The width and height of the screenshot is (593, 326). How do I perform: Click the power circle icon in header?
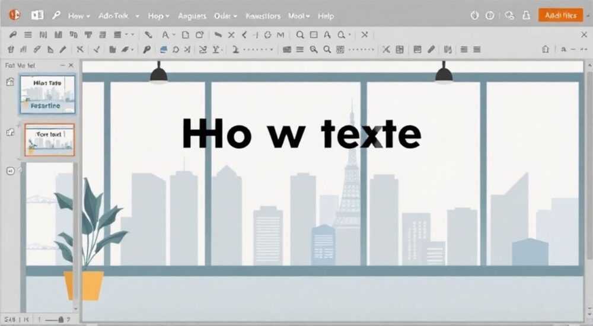pyautogui.click(x=474, y=15)
